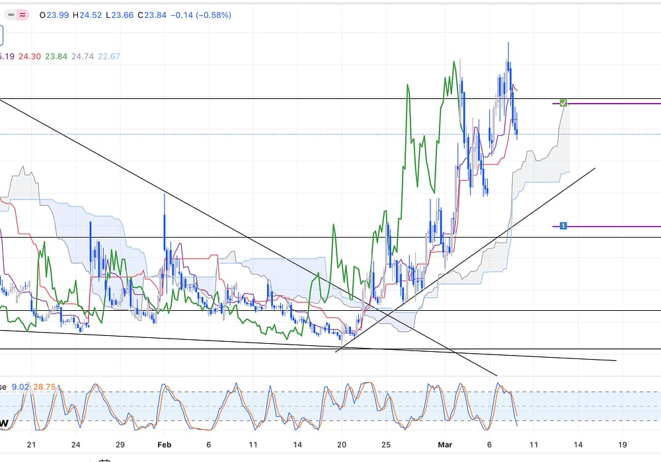Click the gray 24.74 indicator value
This screenshot has width=661, height=462.
click(x=83, y=57)
